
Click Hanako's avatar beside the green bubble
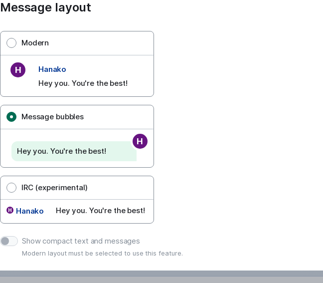click(140, 141)
